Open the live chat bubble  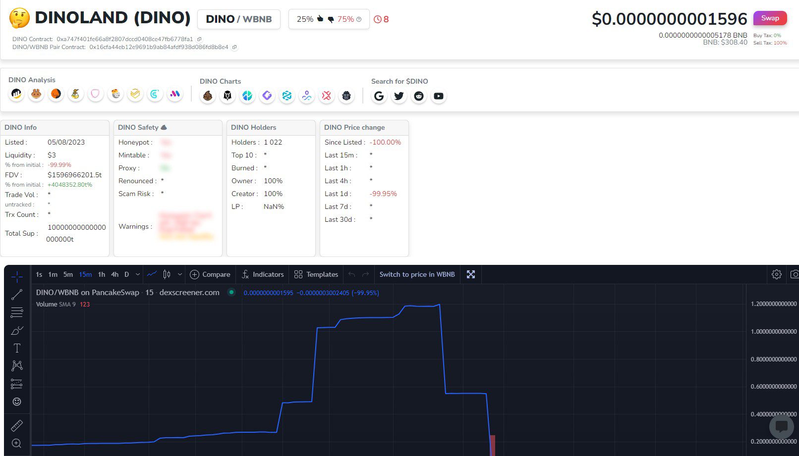click(x=782, y=426)
